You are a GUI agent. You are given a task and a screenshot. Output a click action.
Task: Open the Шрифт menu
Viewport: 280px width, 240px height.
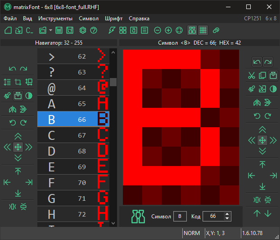click(x=113, y=18)
